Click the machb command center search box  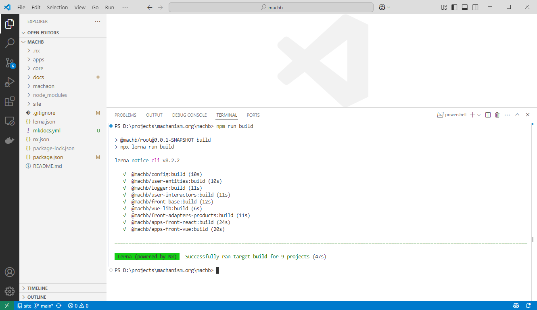(x=271, y=7)
